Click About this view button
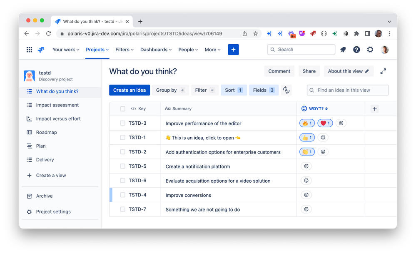 (349, 71)
